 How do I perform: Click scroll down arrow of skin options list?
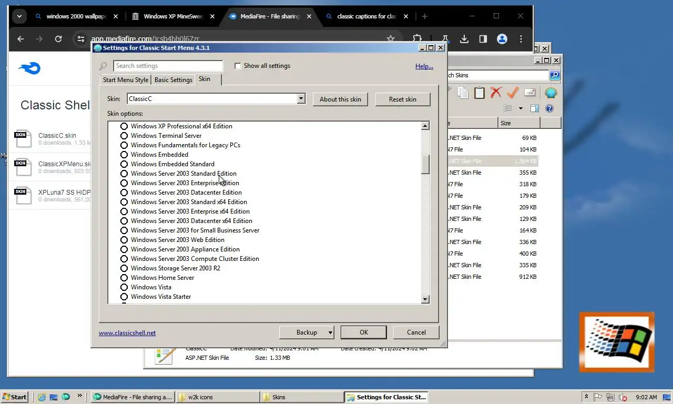(425, 299)
